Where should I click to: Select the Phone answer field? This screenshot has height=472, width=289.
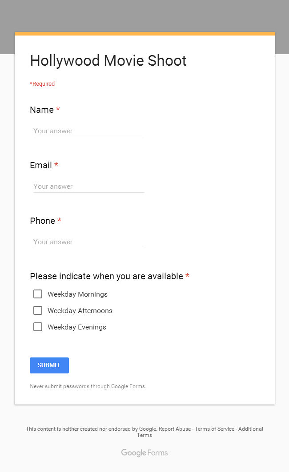(88, 242)
